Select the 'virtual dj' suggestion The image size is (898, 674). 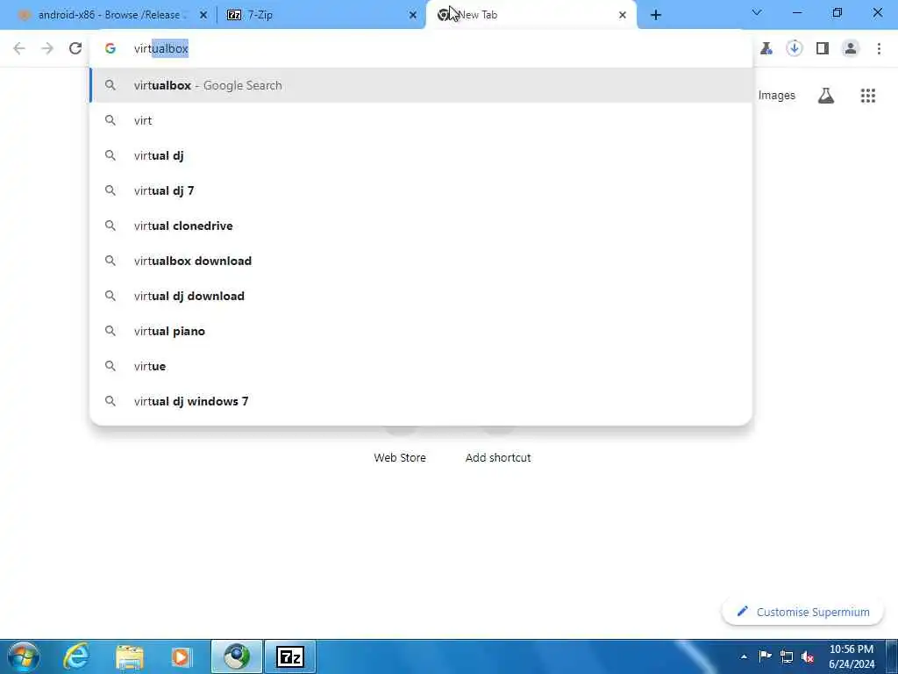[421, 155]
